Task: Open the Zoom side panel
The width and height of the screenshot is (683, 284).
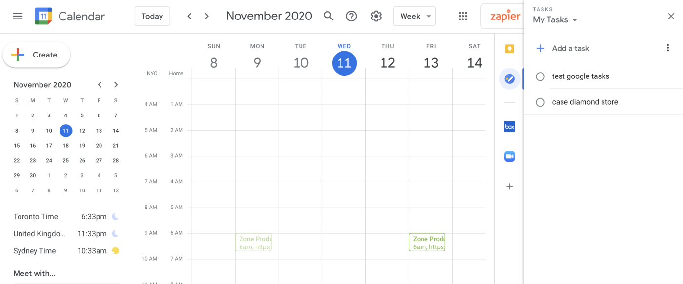Action: click(x=509, y=156)
